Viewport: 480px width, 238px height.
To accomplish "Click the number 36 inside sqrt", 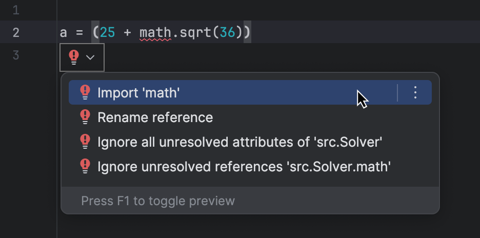I will point(227,33).
